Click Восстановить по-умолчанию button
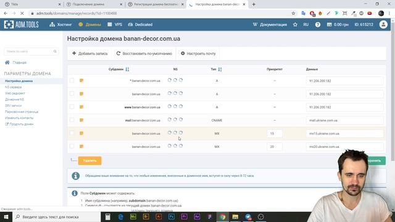 144,54
